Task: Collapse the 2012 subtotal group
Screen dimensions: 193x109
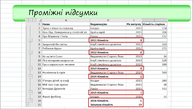Action: coord(30,52)
